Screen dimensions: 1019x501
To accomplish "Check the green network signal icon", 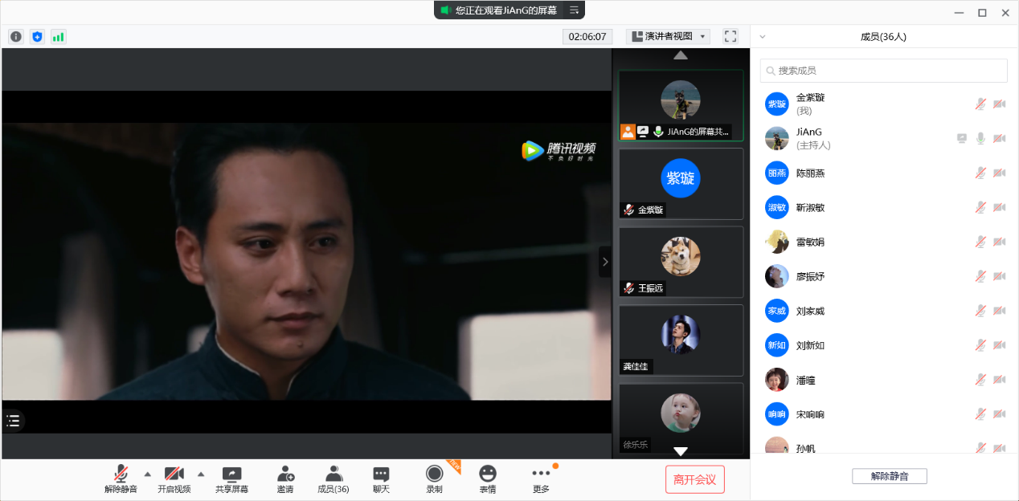I will [x=58, y=37].
